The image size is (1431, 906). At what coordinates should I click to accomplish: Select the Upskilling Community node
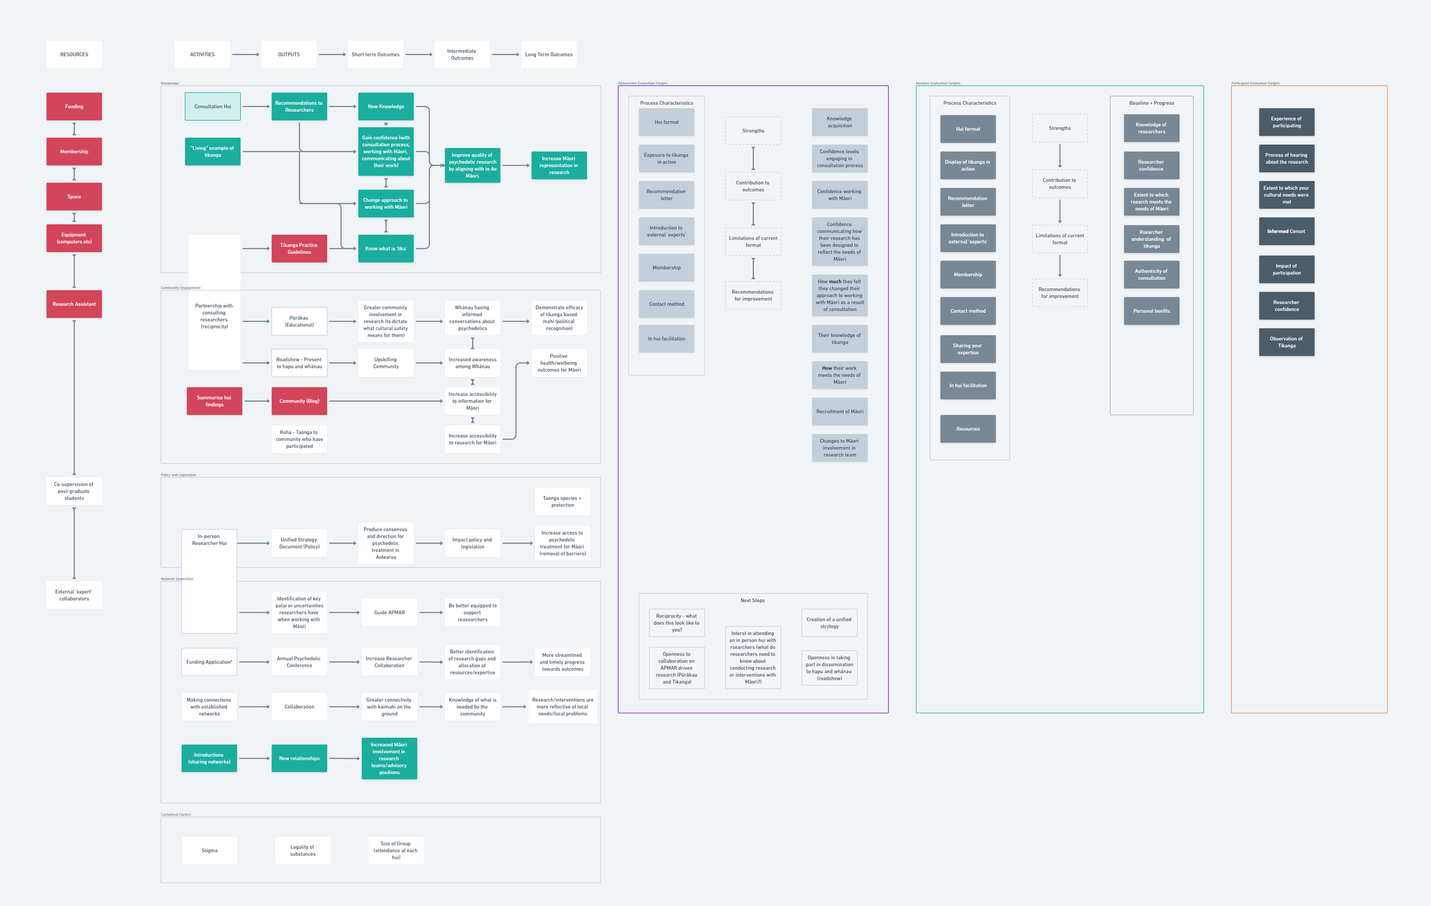click(x=386, y=363)
